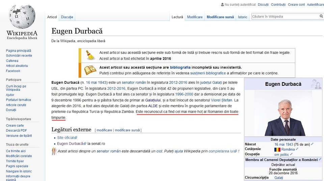This screenshot has width=324, height=181.
Task: Click Trimite fișier
Action: 15,161
